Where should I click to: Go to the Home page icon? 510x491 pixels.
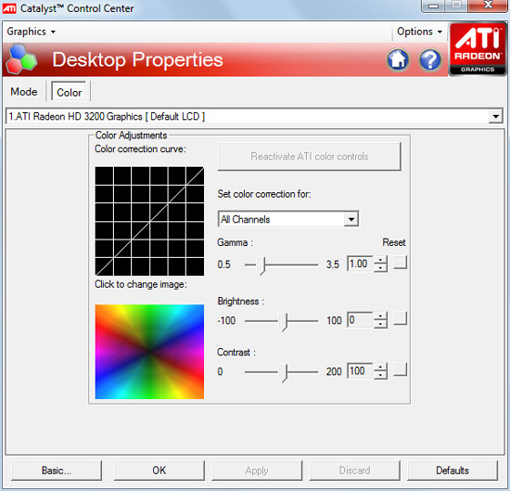click(x=398, y=60)
